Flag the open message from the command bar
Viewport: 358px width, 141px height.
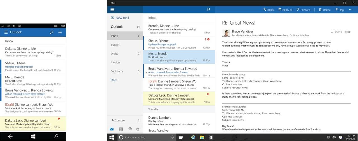tap(340, 10)
